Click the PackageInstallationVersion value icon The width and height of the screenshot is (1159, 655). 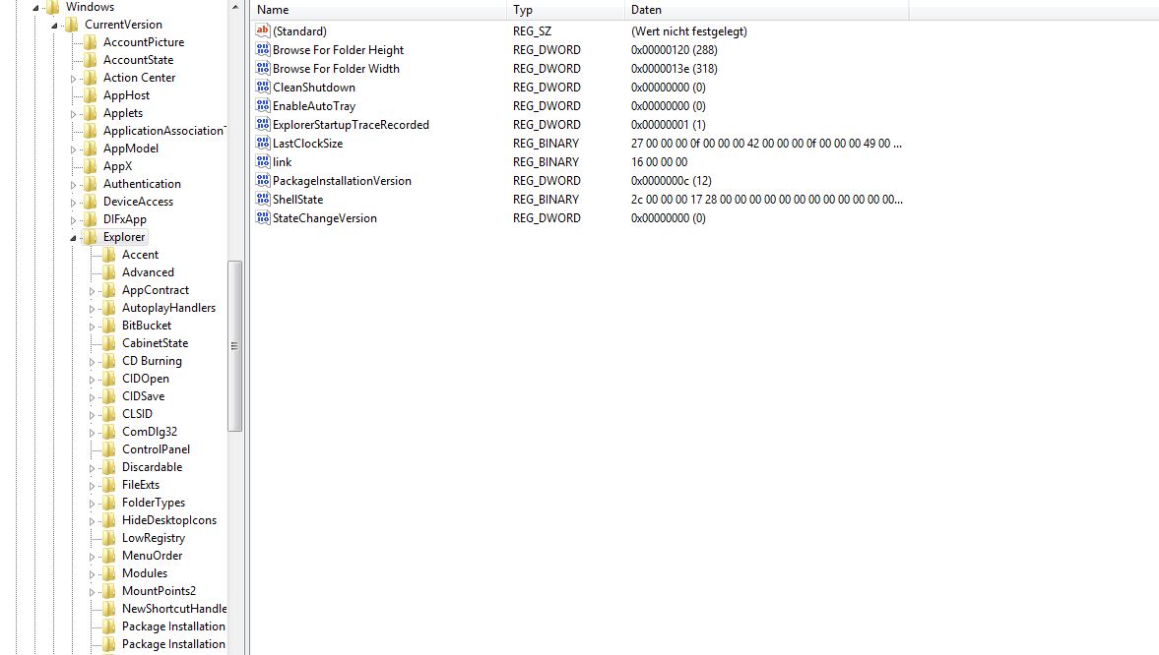pos(262,180)
